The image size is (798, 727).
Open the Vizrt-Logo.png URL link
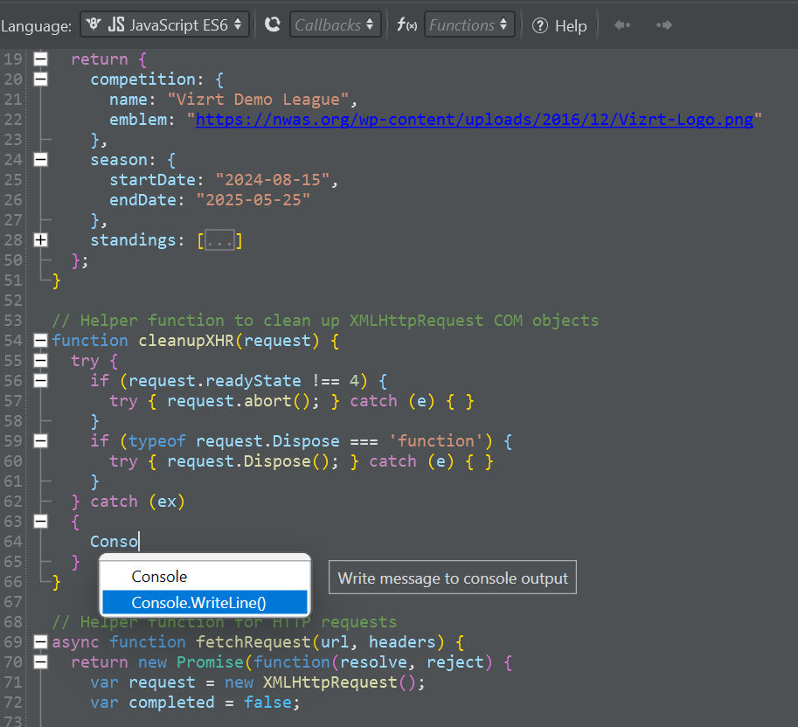coord(474,120)
